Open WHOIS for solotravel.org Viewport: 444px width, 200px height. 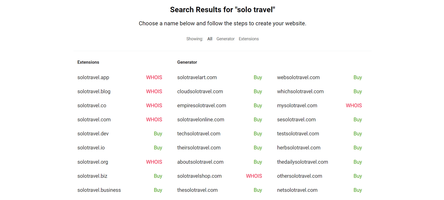154,162
